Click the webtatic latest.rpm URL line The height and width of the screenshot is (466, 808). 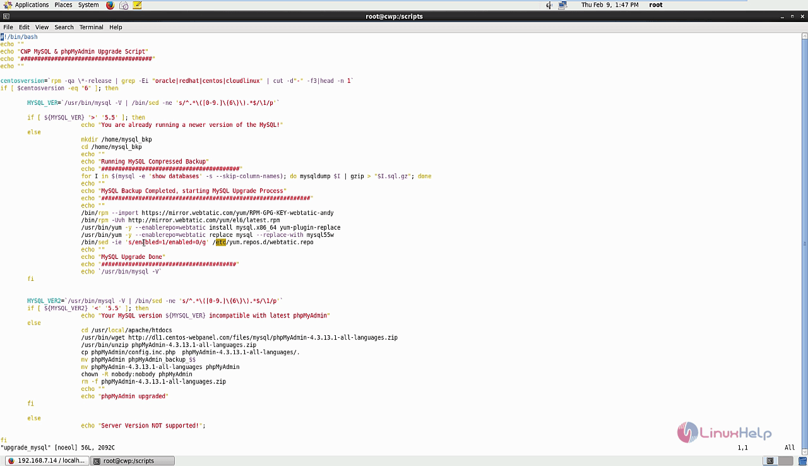tap(181, 220)
